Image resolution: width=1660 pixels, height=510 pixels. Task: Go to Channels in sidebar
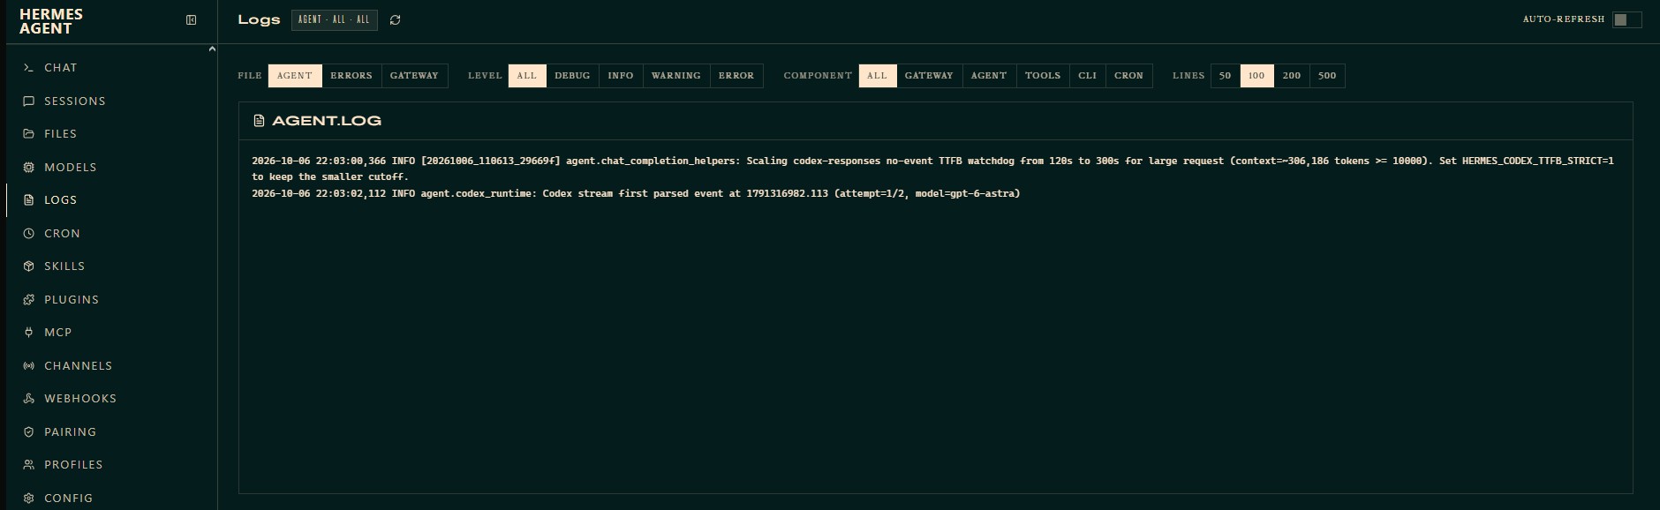(x=112, y=366)
